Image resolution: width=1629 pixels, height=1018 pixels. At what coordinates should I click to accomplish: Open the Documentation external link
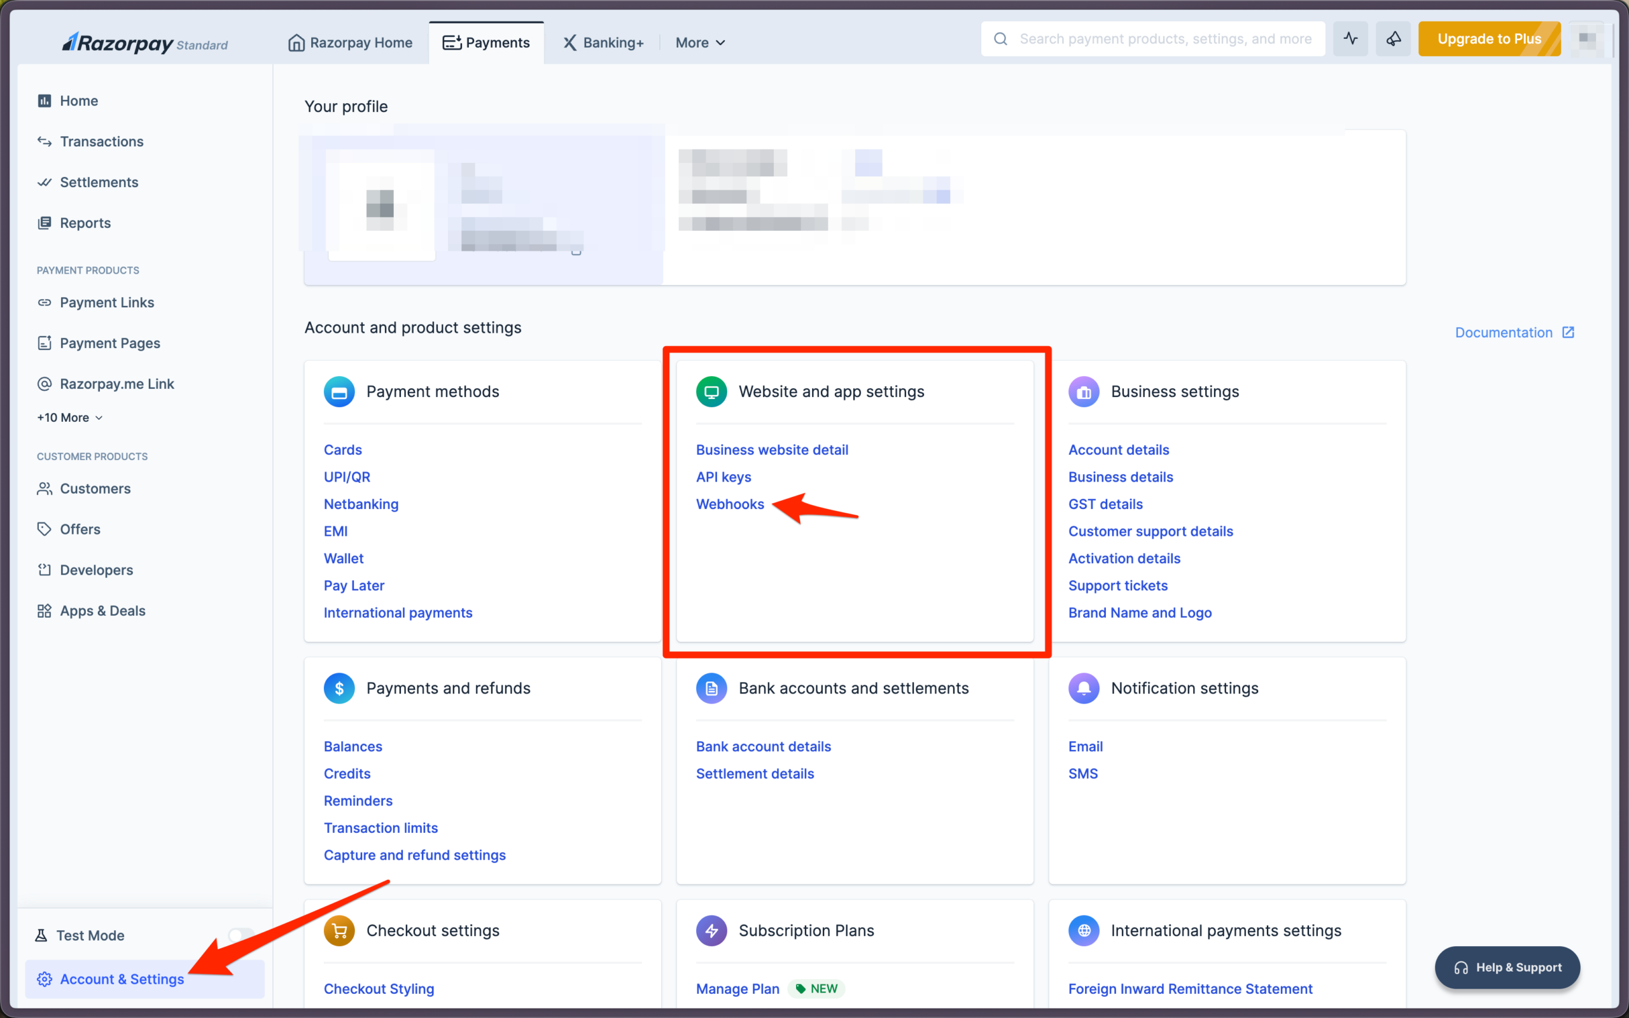(x=1514, y=333)
